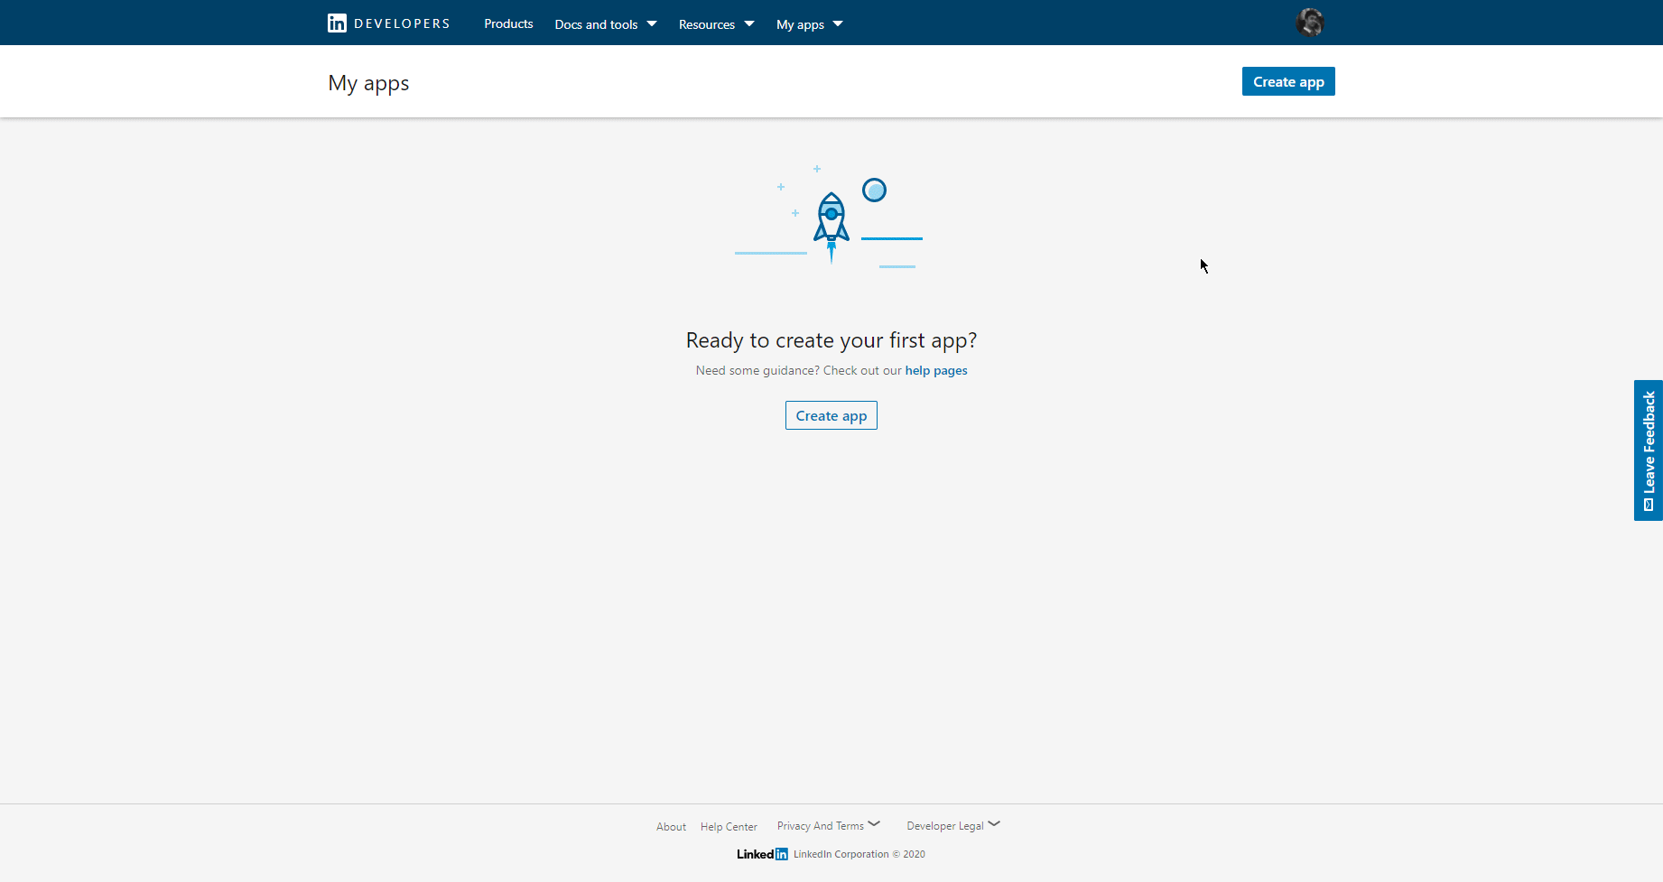Click the rocket ship illustration
This screenshot has height=882, width=1663.
(x=831, y=223)
